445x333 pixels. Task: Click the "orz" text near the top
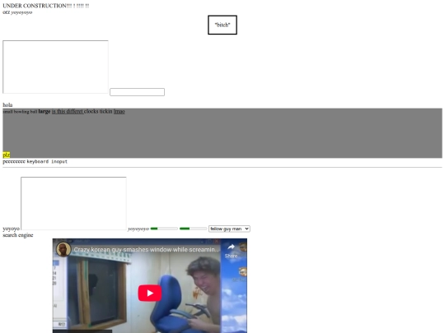(7, 12)
